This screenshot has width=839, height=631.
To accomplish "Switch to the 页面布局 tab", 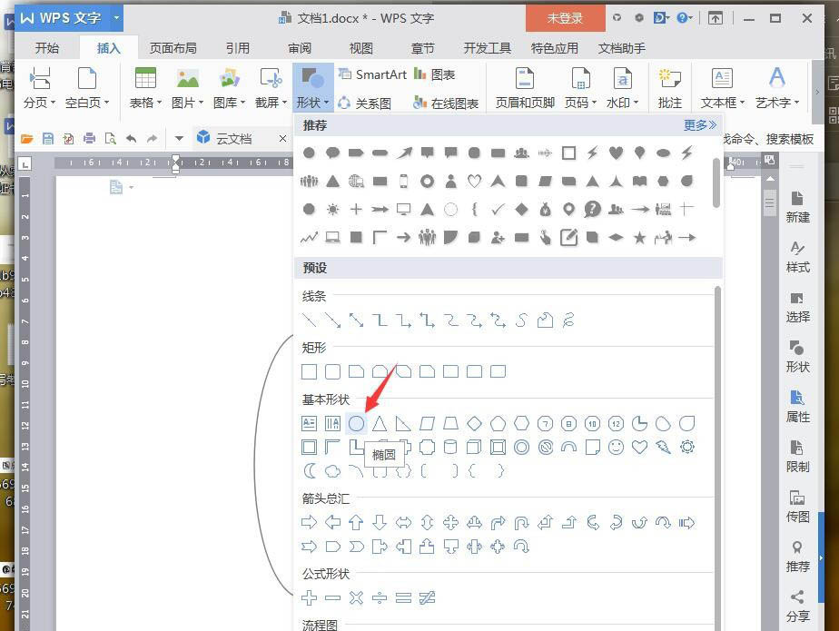I will pyautogui.click(x=173, y=48).
